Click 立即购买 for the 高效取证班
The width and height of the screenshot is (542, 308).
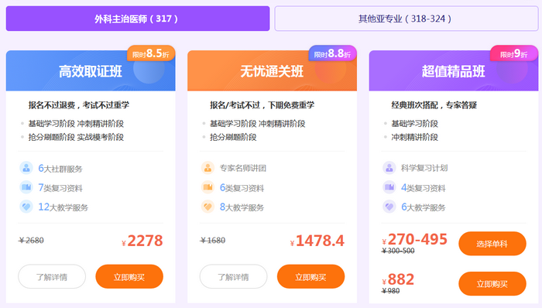tap(129, 276)
